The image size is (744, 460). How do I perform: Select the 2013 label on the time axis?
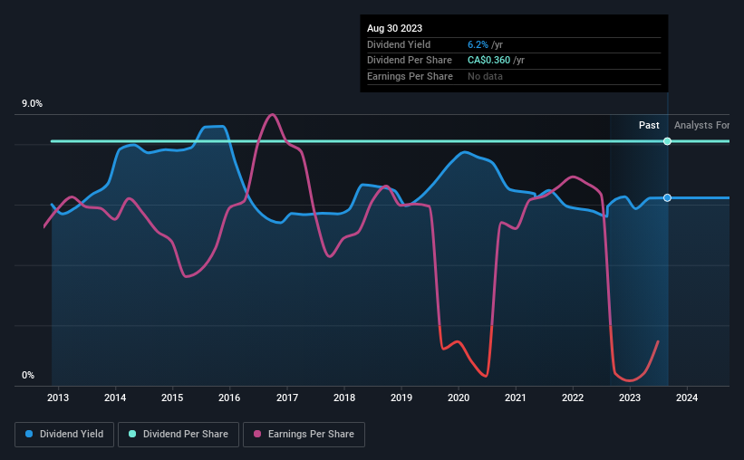pos(58,398)
